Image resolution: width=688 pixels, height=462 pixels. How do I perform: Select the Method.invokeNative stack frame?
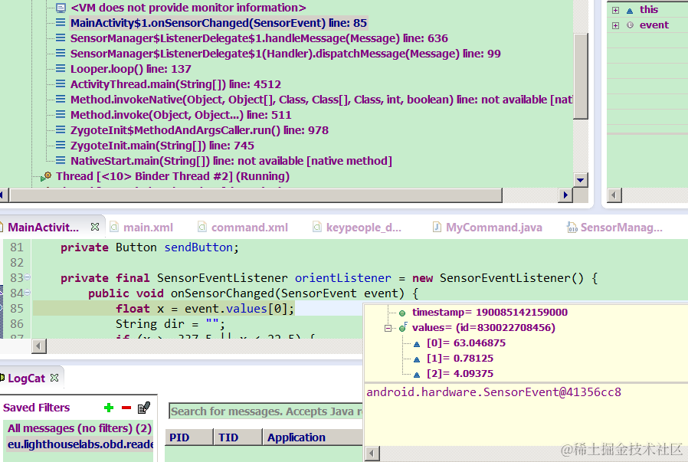point(321,100)
